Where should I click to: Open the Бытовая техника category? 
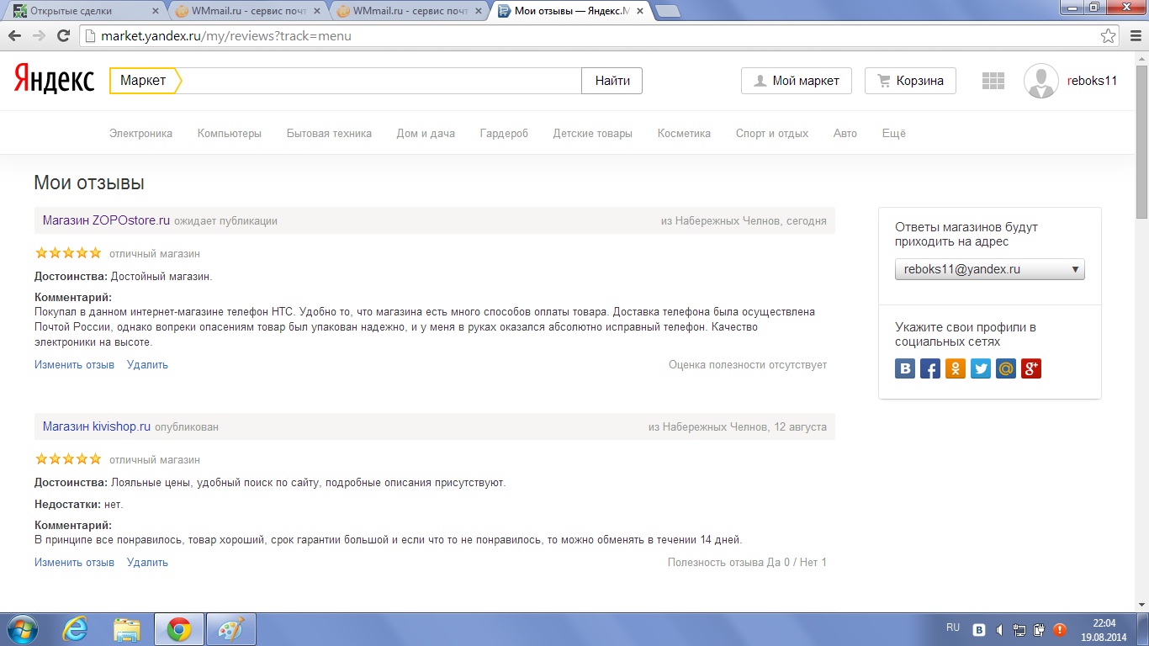point(329,133)
